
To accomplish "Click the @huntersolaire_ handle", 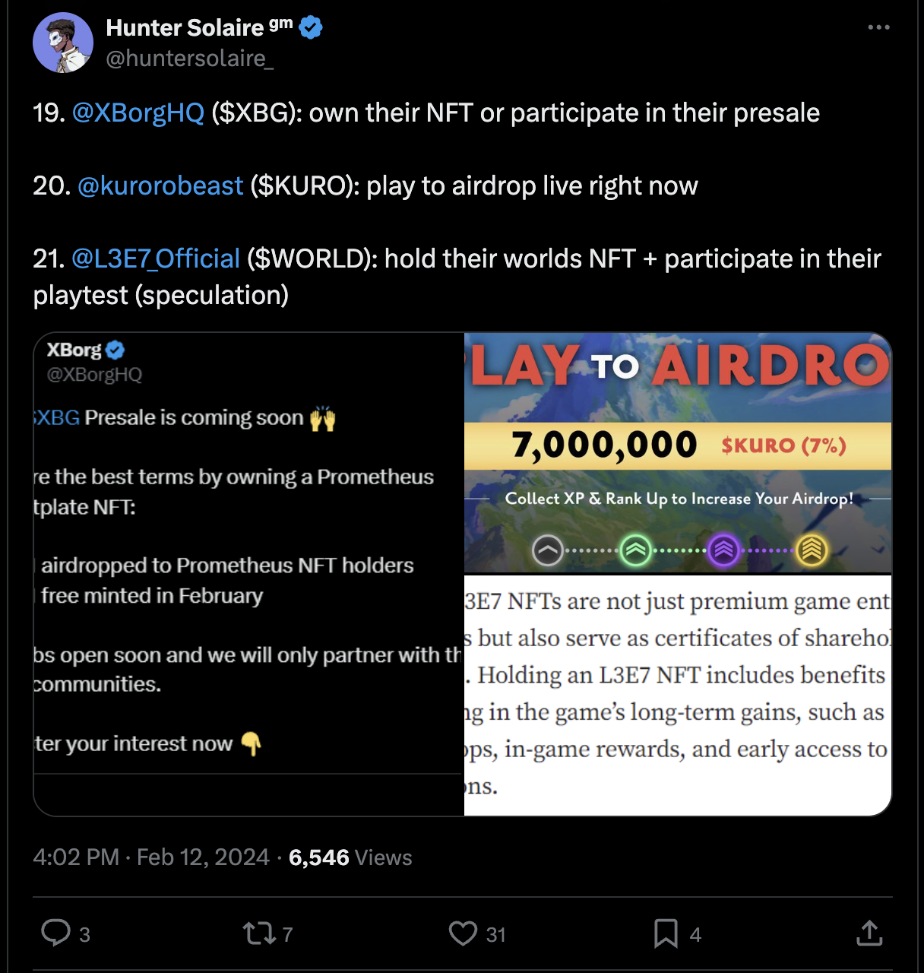I will click(x=189, y=59).
